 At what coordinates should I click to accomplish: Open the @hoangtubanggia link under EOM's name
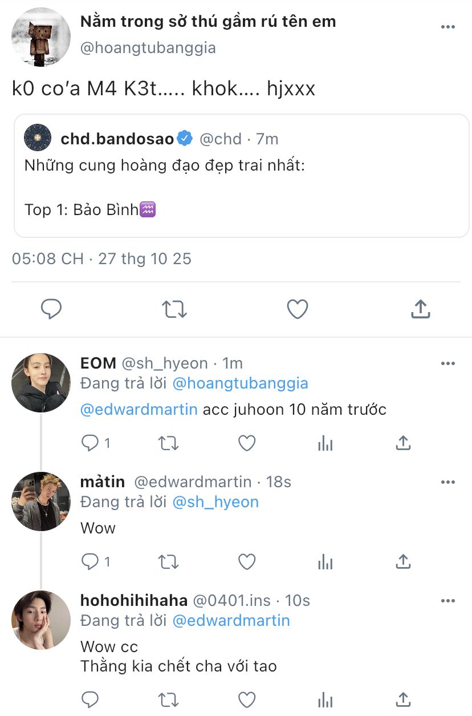[239, 383]
